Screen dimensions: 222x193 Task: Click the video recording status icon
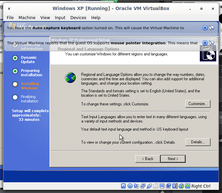[168, 186]
